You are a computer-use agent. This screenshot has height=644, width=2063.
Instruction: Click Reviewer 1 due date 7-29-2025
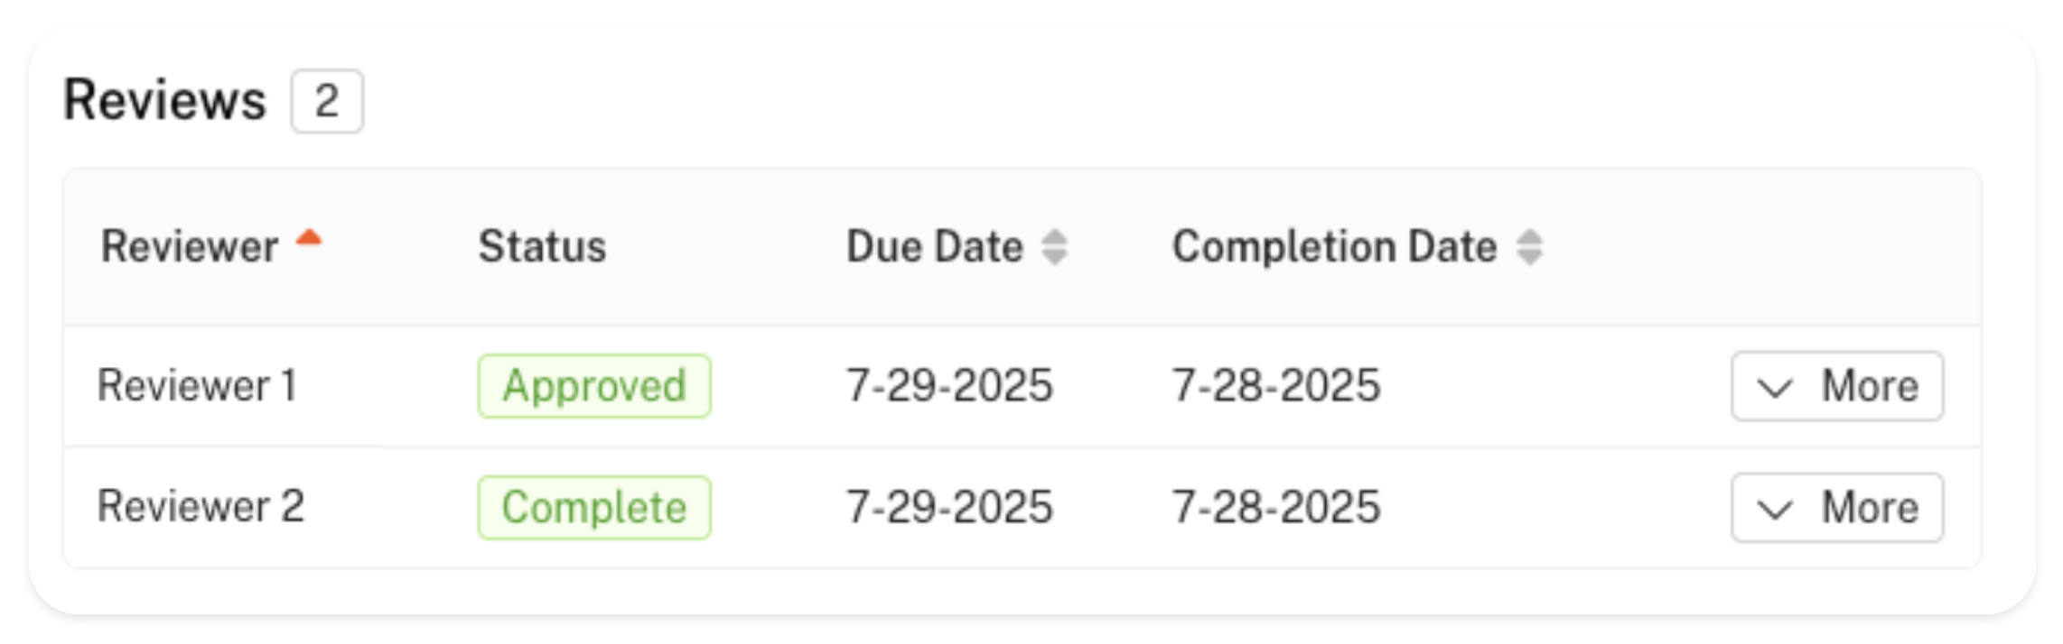click(949, 386)
